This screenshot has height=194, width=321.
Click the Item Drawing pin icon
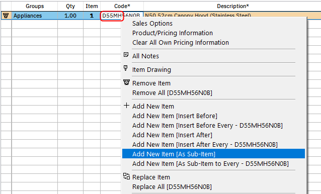[126, 68]
